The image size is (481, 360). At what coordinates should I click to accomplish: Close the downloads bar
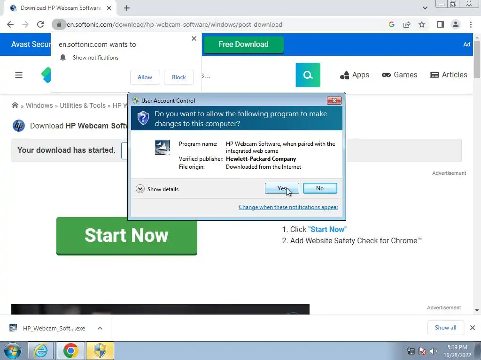(473, 328)
